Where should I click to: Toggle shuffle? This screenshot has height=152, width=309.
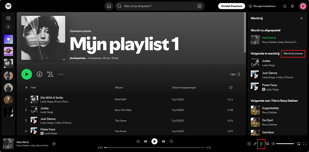pos(138,141)
